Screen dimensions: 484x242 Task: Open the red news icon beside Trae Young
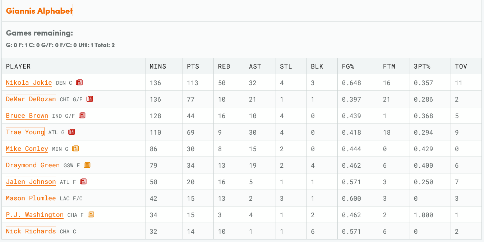72,132
